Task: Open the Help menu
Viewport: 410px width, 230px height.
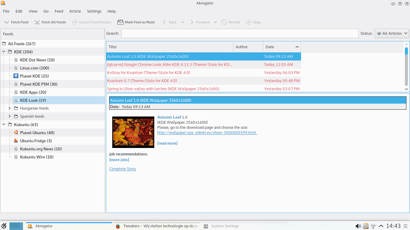Action: 112,11
